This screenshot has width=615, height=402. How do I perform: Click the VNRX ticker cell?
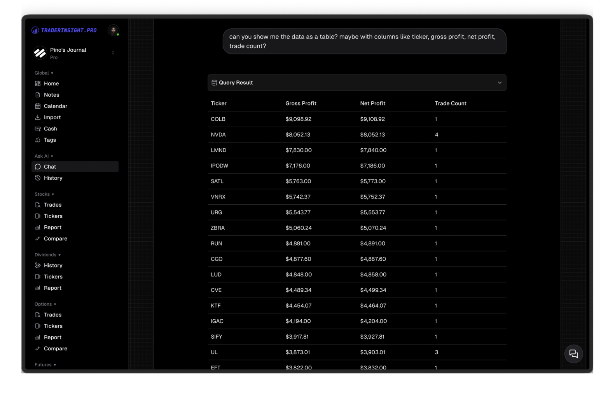[x=218, y=197]
